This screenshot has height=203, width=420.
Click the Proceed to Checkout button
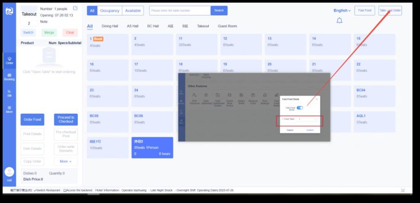66,120
